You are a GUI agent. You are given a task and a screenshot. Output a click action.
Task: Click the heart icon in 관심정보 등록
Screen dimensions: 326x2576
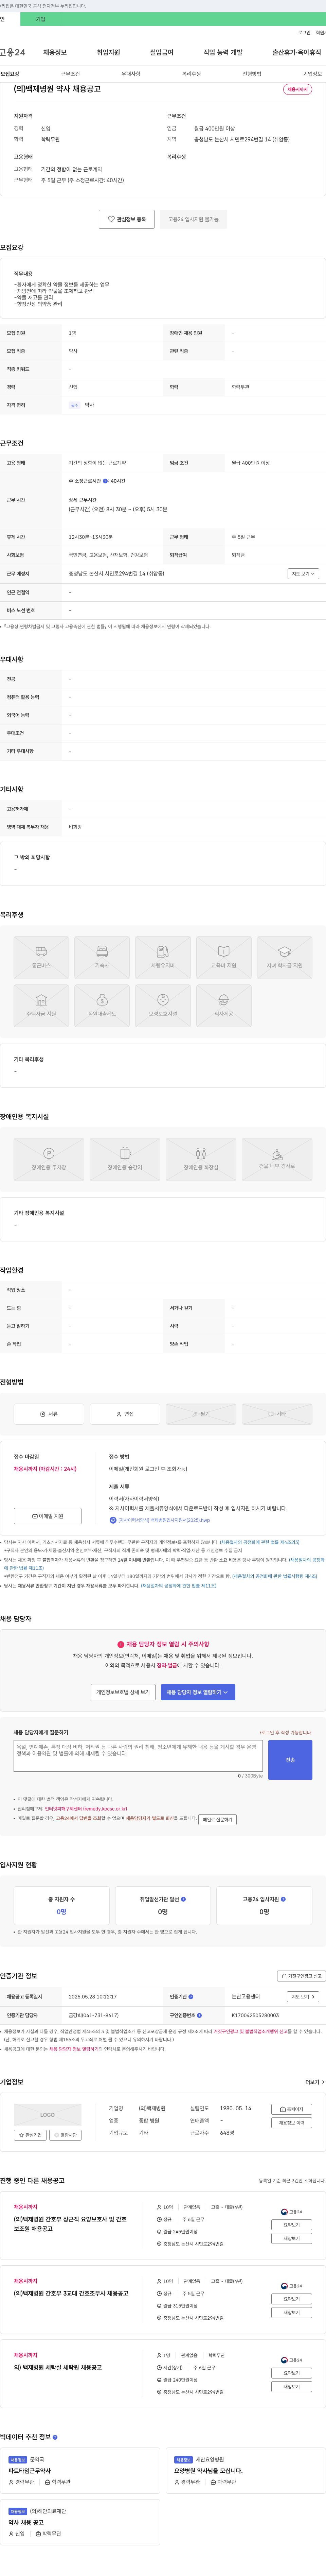[x=111, y=219]
